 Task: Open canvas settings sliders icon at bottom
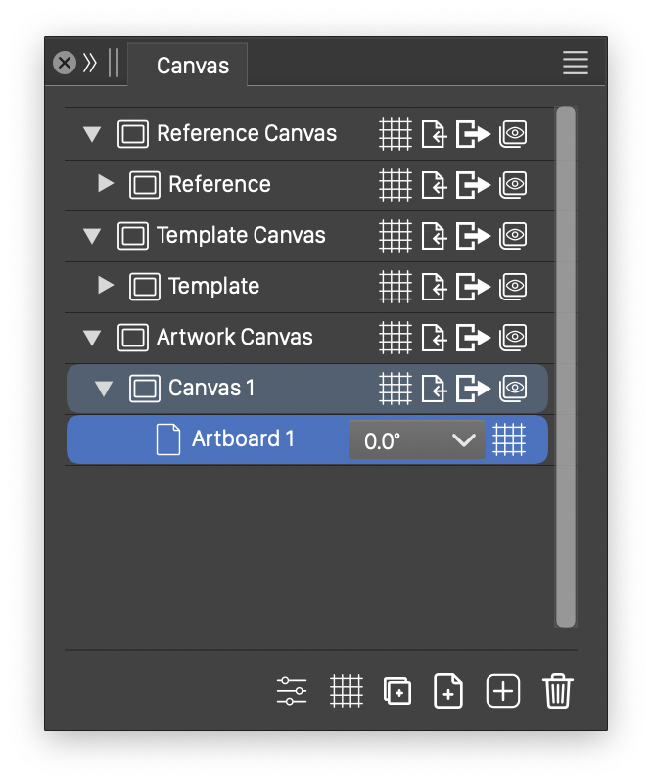292,691
